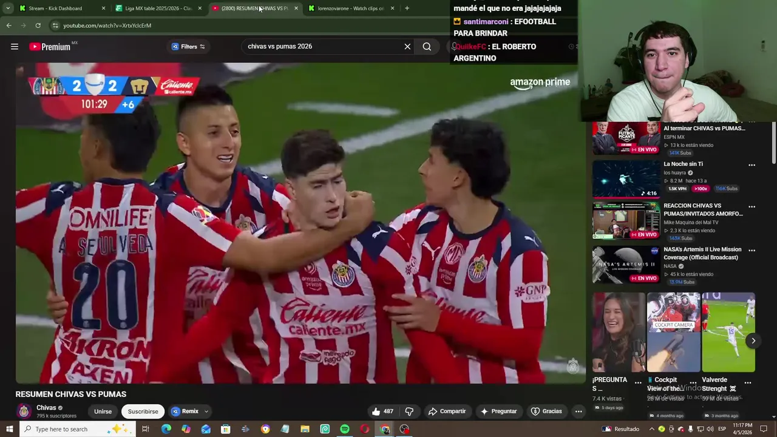This screenshot has height=437, width=777.
Task: Open the Windows Start menu
Action: tap(10, 429)
